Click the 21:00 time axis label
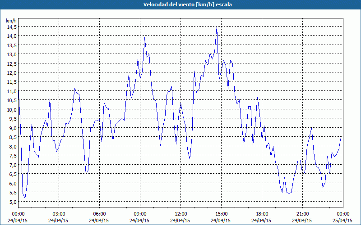This screenshot has height=225, width=361. tap(302, 214)
